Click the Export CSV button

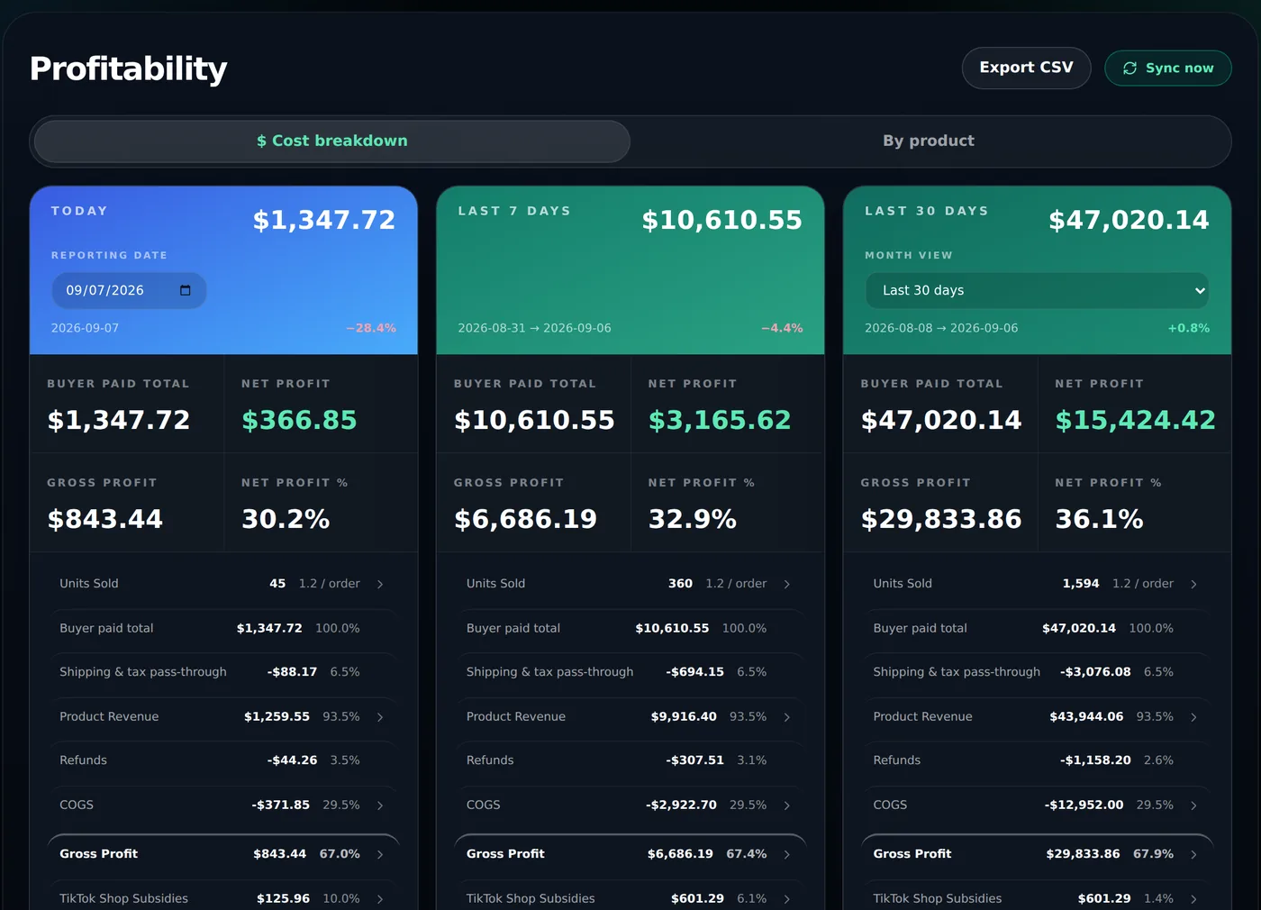pos(1026,68)
